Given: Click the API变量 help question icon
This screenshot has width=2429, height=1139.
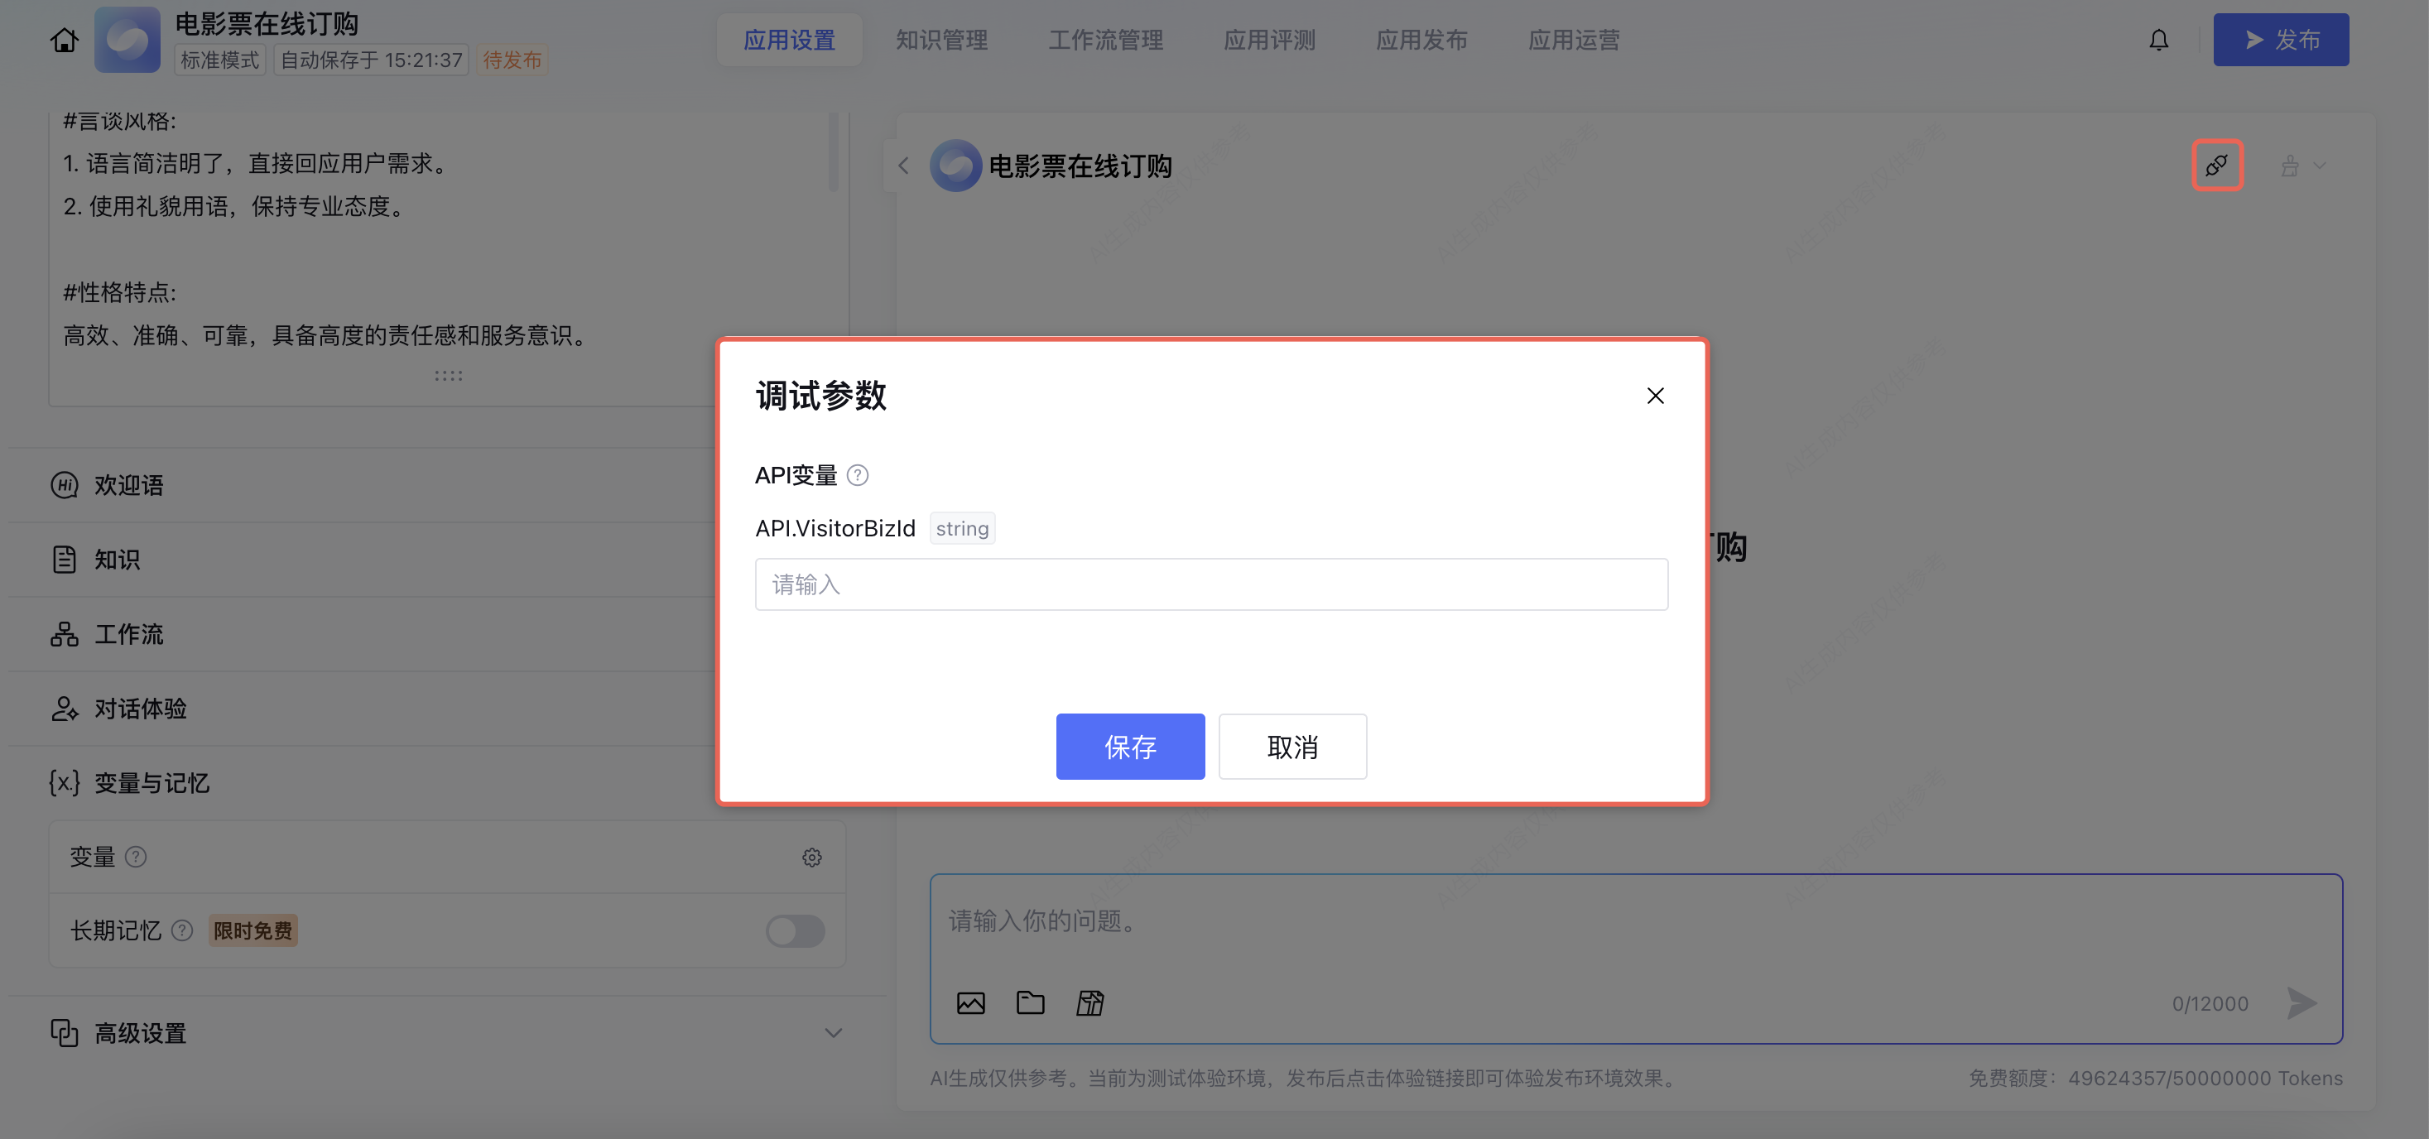Looking at the screenshot, I should [857, 475].
